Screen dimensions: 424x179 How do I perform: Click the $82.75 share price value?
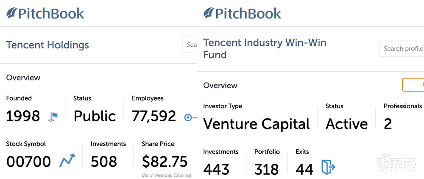point(165,162)
